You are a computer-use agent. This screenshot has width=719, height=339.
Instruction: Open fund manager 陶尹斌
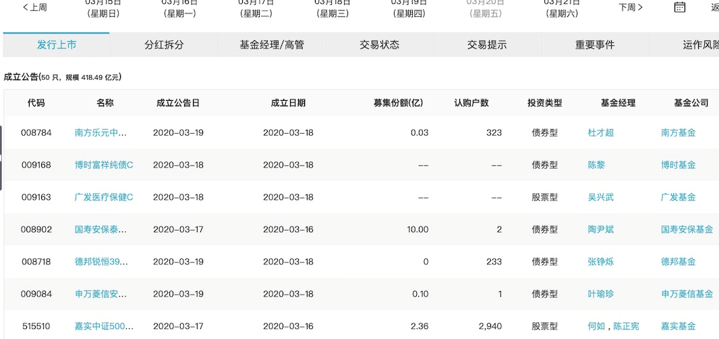(601, 229)
